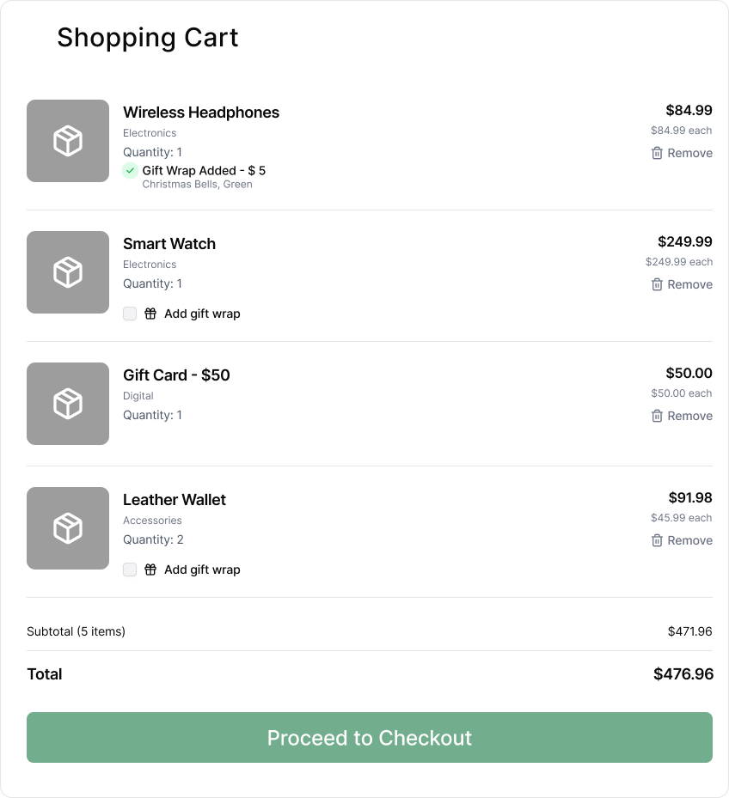Viewport: 729px width, 798px height.
Task: Click the 'Christmas Bells, Green' wrap description
Action: (197, 184)
